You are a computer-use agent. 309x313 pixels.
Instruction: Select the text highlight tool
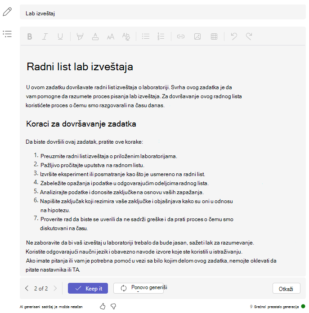(80, 36)
